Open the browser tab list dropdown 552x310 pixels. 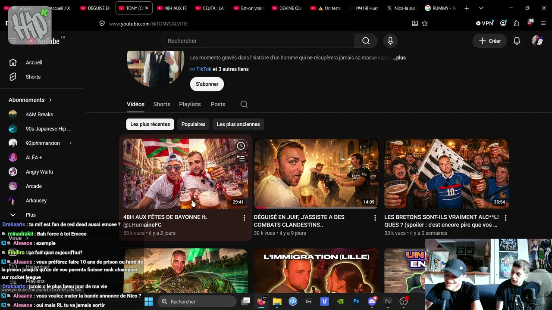click(481, 8)
